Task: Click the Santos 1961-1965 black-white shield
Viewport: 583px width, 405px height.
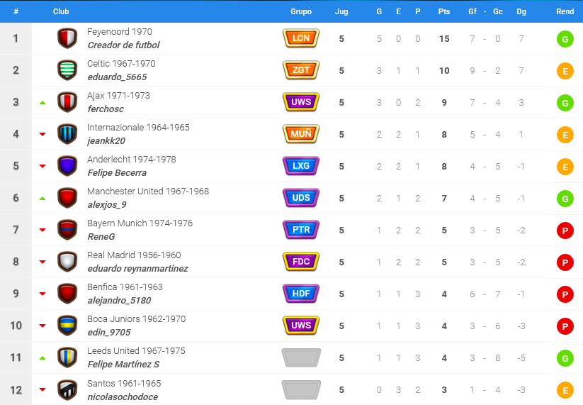Action: (67, 389)
